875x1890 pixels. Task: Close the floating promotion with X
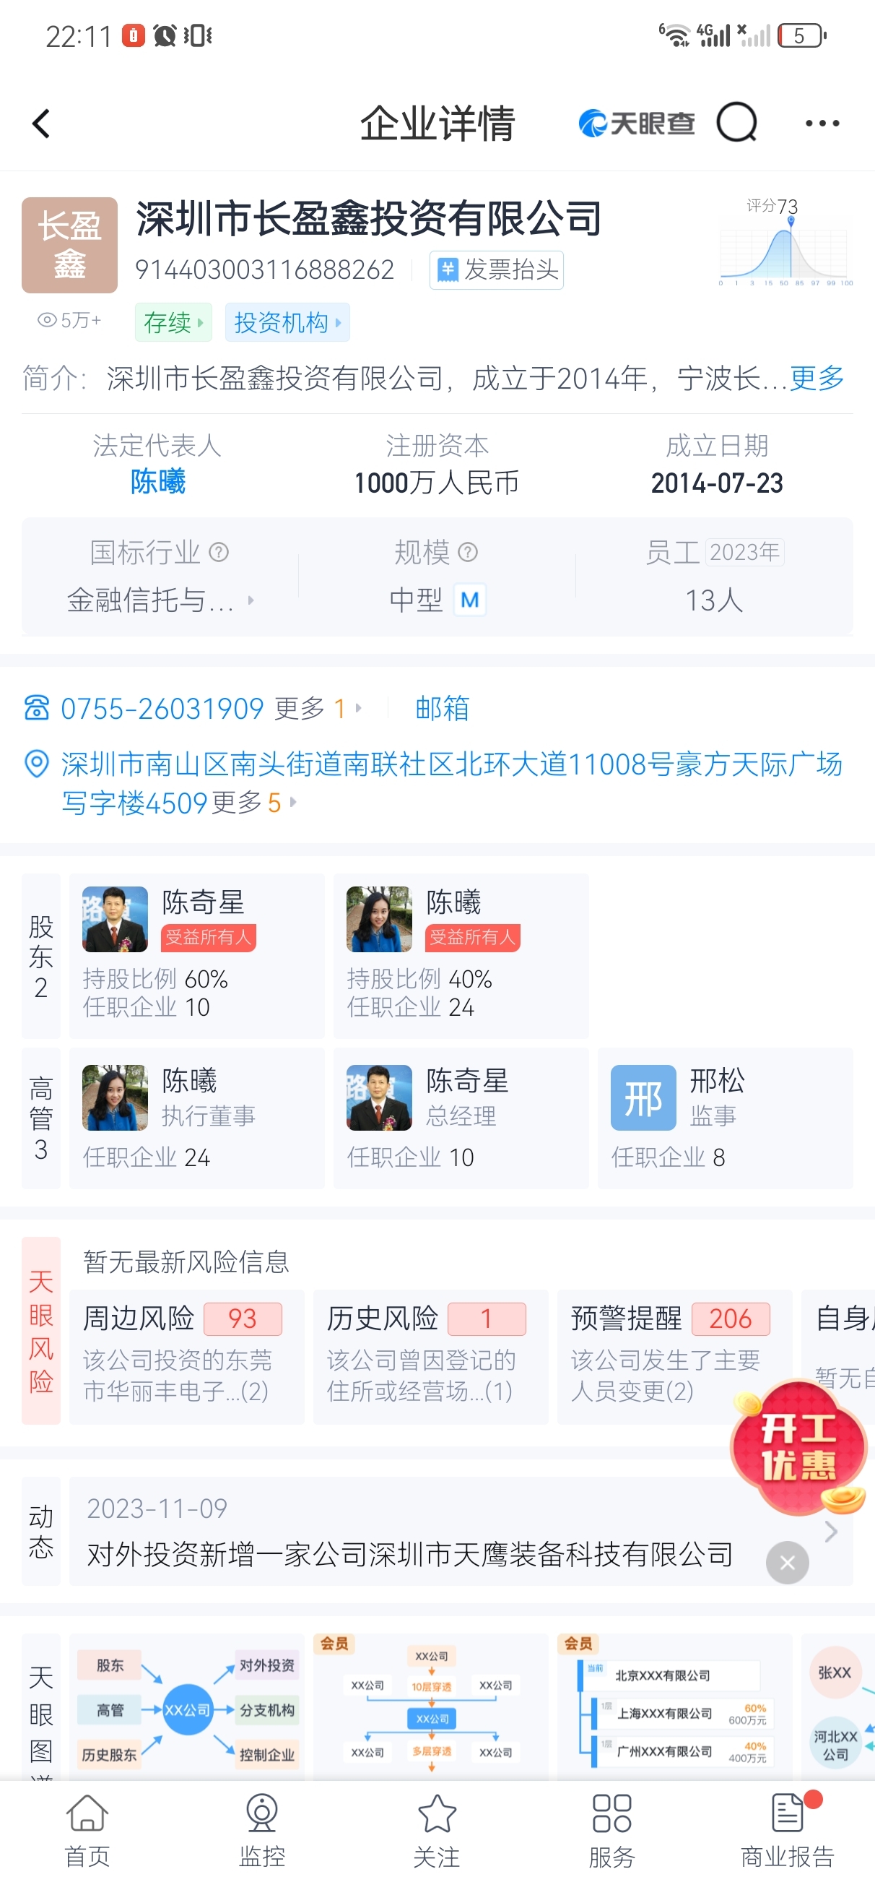pos(787,1563)
